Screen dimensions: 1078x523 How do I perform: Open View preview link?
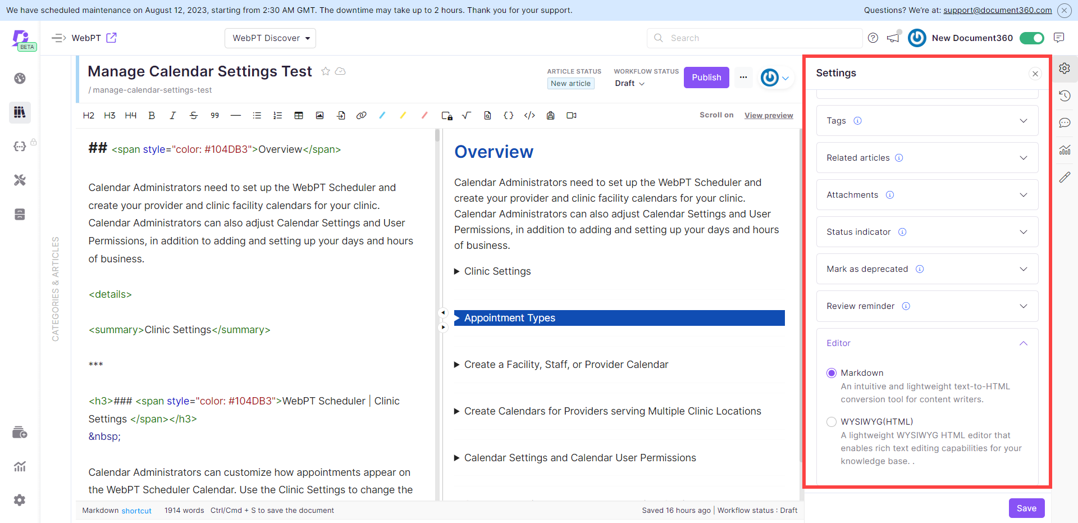pyautogui.click(x=769, y=116)
